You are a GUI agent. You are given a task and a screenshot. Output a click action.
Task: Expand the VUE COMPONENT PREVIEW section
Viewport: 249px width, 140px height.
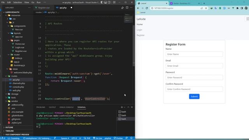(17, 135)
